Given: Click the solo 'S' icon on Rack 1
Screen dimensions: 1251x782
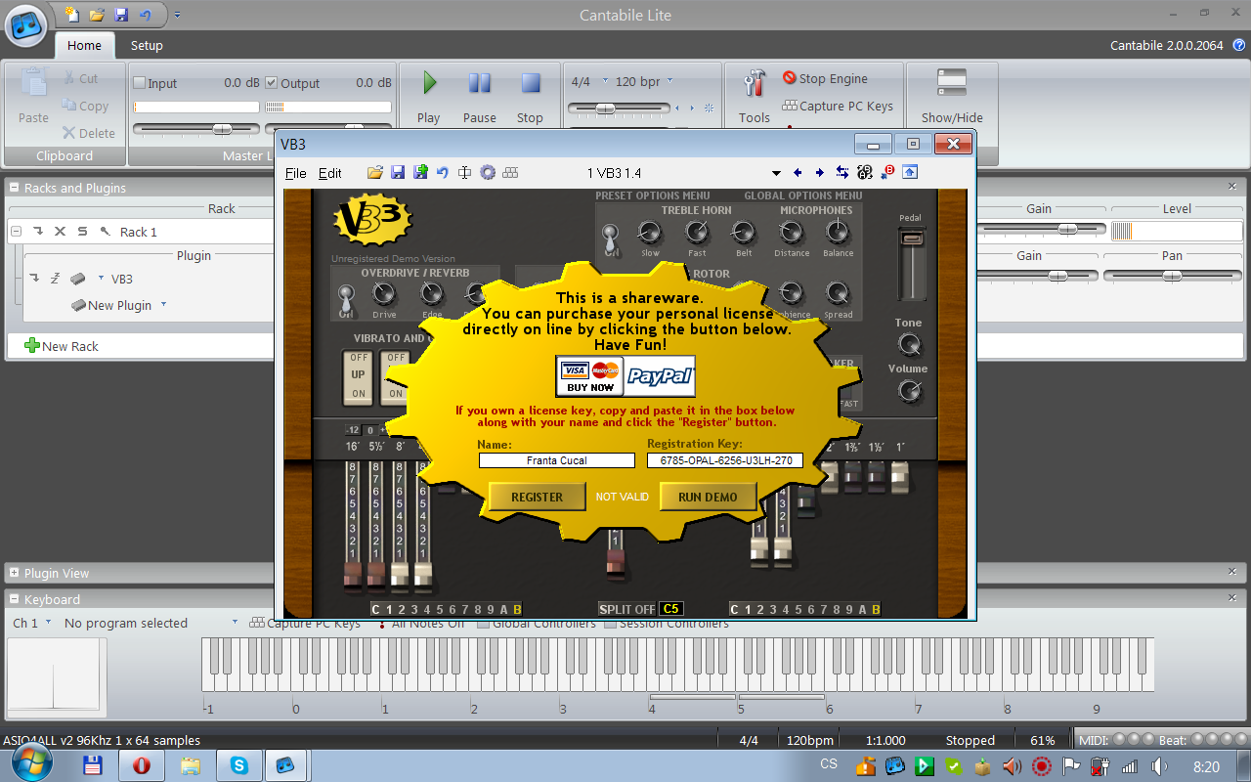Looking at the screenshot, I should 82,232.
